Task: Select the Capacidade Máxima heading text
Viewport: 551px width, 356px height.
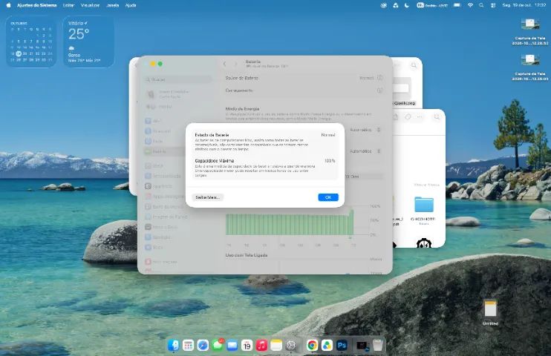Action: [215, 161]
